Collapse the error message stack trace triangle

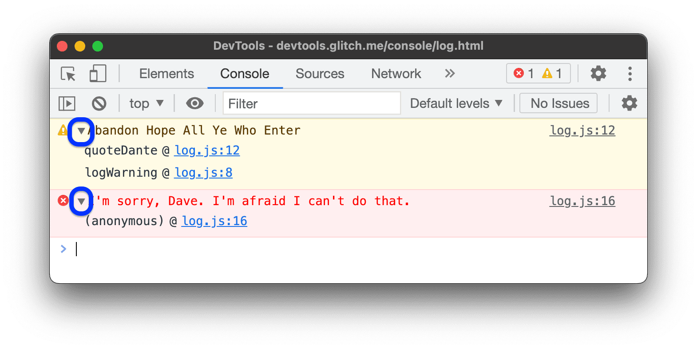click(x=81, y=201)
